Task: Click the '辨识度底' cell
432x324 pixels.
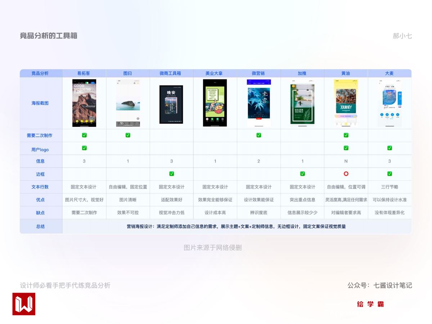Action: [x=259, y=213]
